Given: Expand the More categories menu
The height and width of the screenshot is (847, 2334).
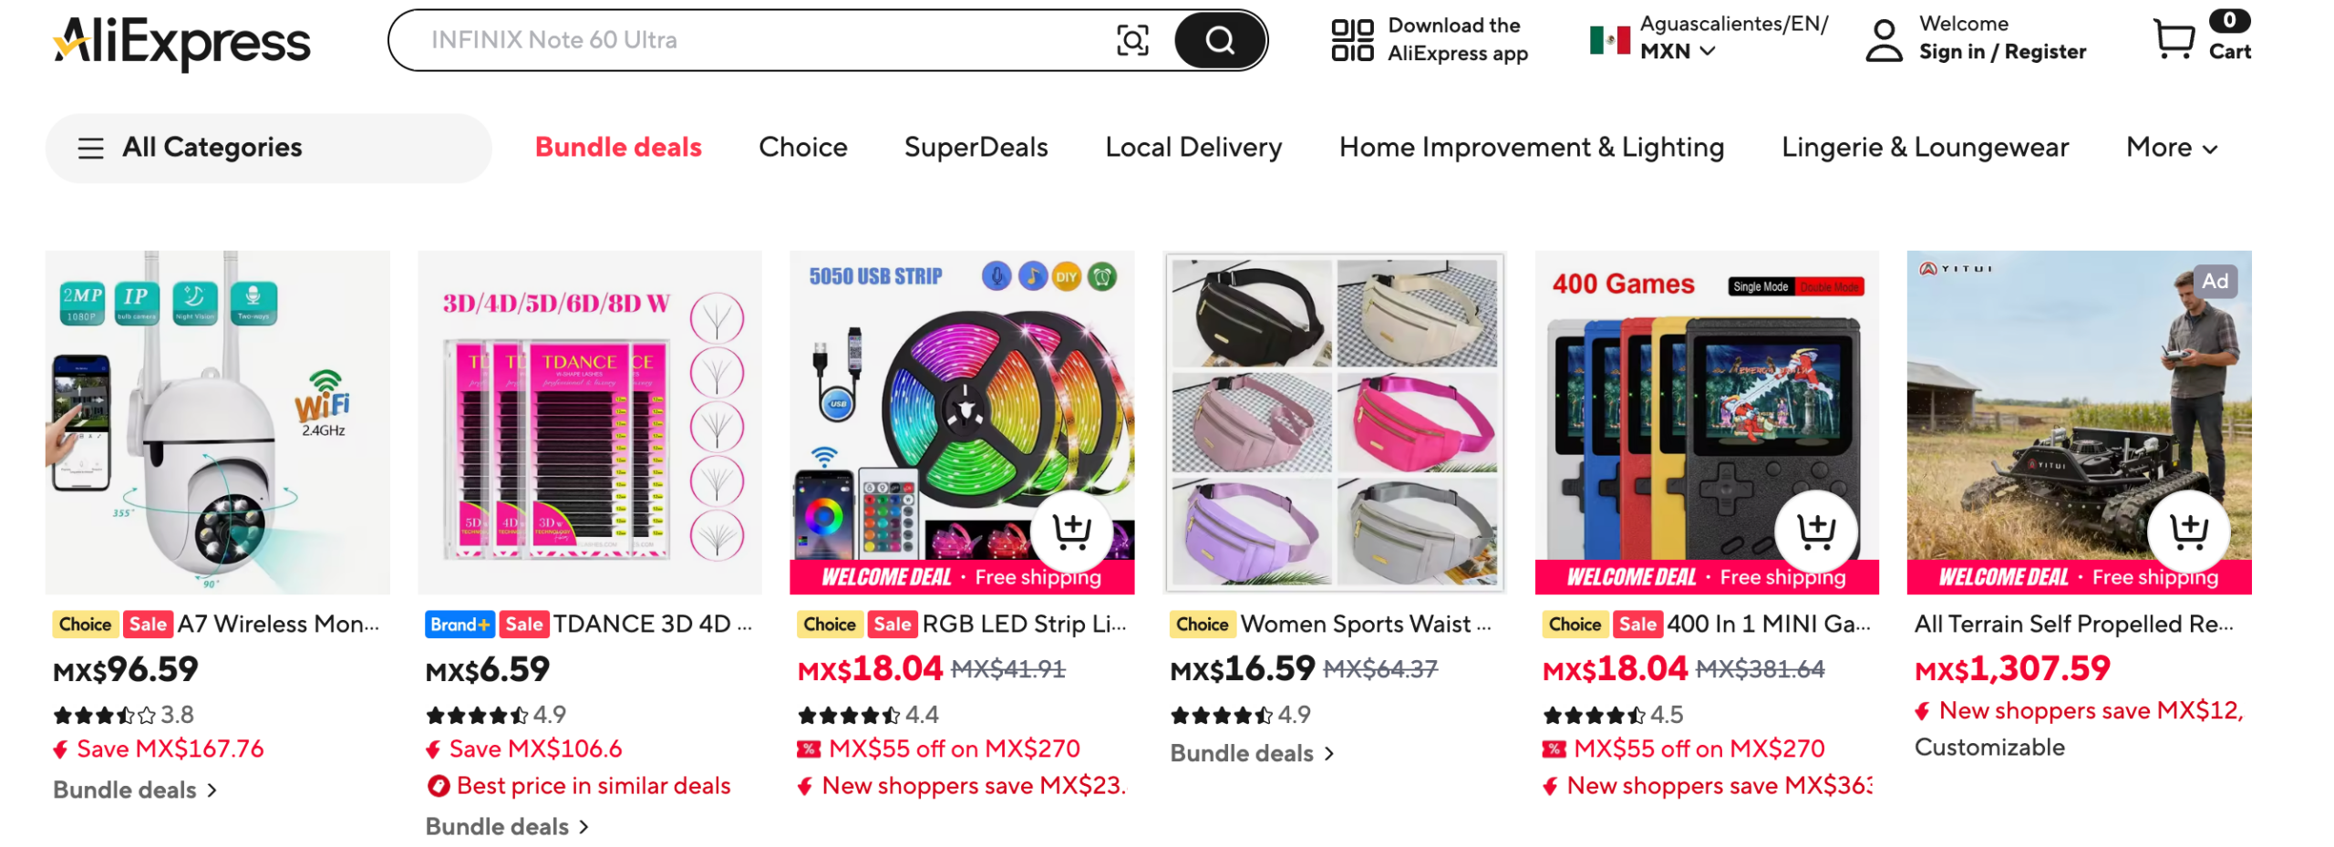Looking at the screenshot, I should [2170, 147].
